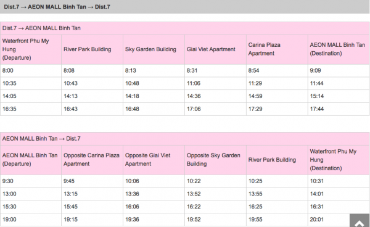Select the Dist.7 → AEON MALL Binh Tan → Dist.7 header

[x=185, y=7]
